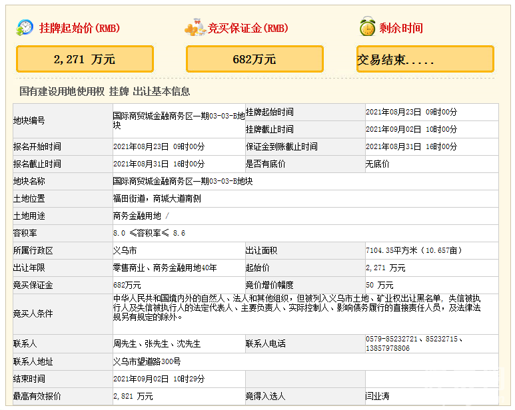Click the 挂牌起始价(RMB) red heading

click(x=79, y=28)
